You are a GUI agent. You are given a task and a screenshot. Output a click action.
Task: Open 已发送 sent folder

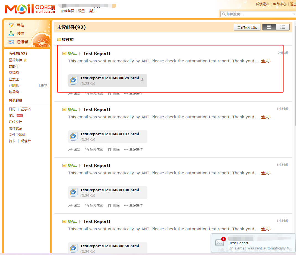[x=14, y=79]
